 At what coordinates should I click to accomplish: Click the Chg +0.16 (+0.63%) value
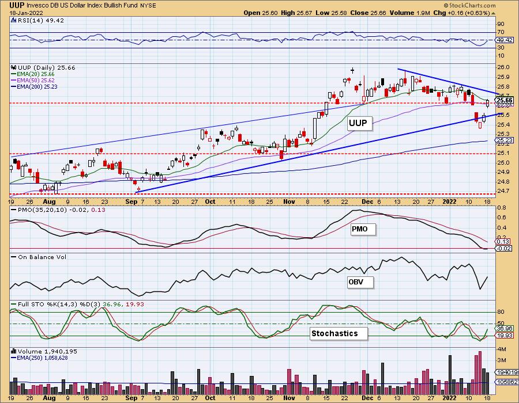click(x=461, y=13)
